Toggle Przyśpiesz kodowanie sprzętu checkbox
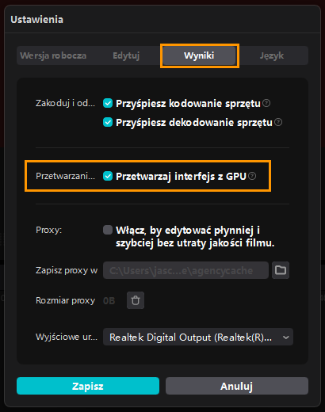Screen dimensions: 325x412 (x=108, y=103)
